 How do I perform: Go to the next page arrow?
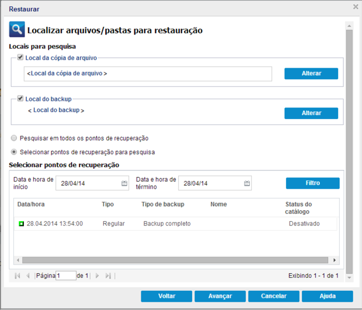tap(97, 276)
